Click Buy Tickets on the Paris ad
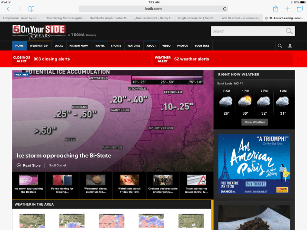 (x=256, y=184)
